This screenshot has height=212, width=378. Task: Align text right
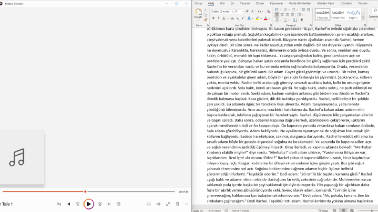coord(287,15)
